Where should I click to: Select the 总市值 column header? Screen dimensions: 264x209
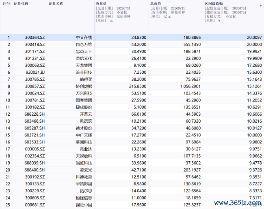[x=156, y=4]
